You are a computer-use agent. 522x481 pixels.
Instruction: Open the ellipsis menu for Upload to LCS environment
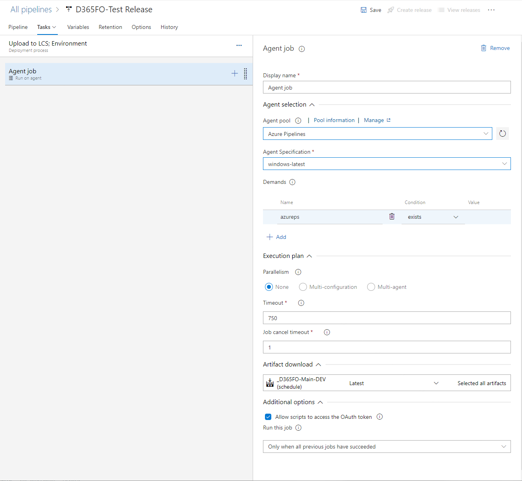point(239,46)
